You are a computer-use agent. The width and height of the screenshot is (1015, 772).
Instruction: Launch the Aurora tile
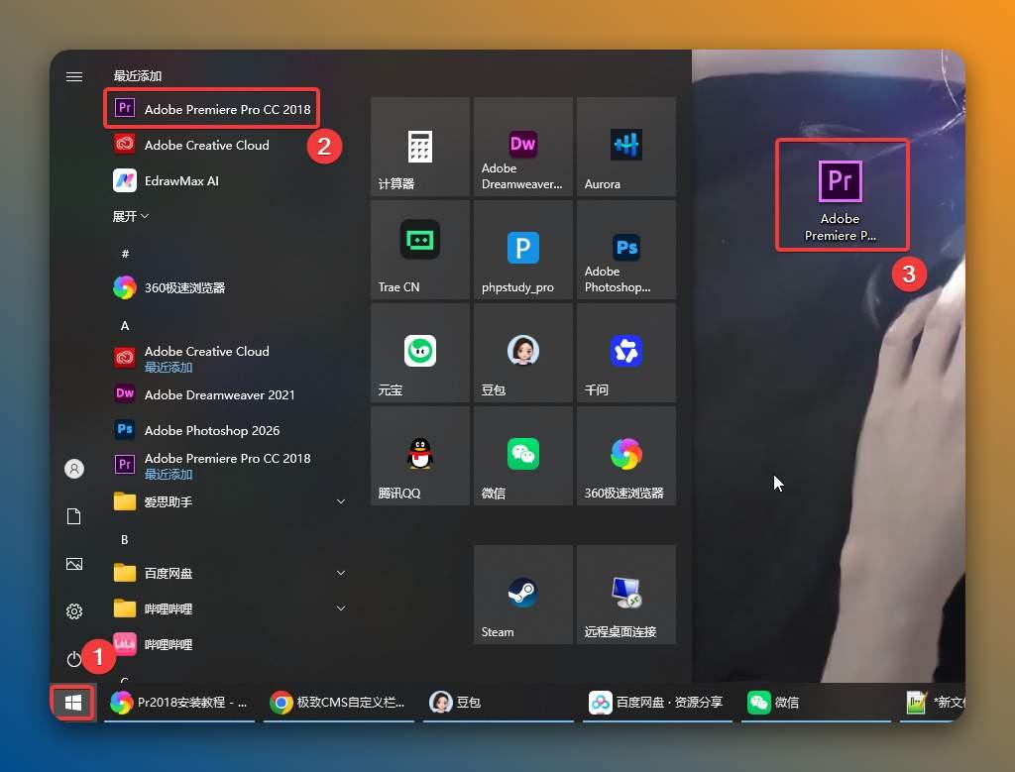click(626, 147)
